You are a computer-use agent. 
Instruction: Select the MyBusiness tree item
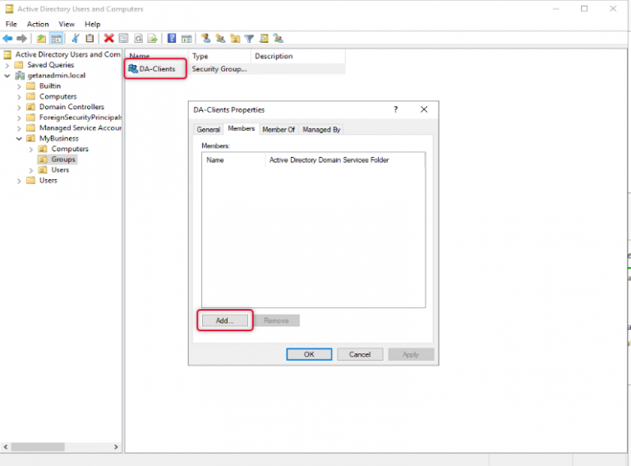(x=59, y=138)
